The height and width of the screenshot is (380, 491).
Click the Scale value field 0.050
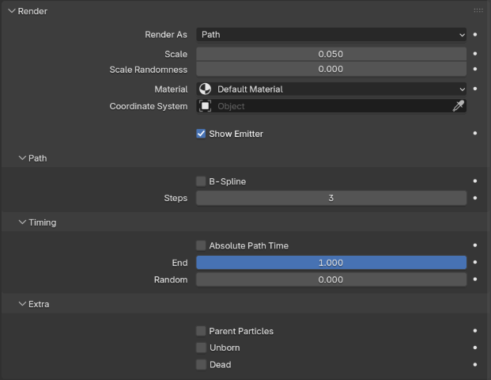tap(331, 54)
